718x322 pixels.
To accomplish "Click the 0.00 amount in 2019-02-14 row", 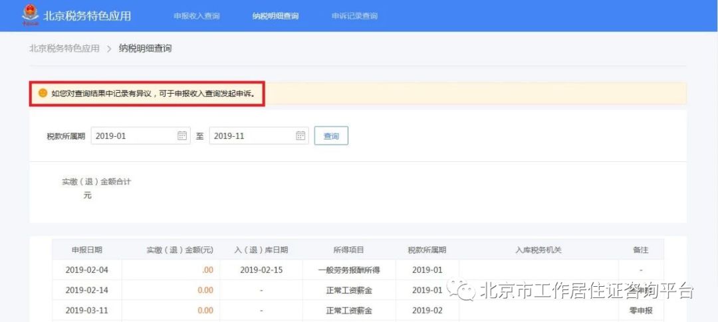I will tap(205, 290).
